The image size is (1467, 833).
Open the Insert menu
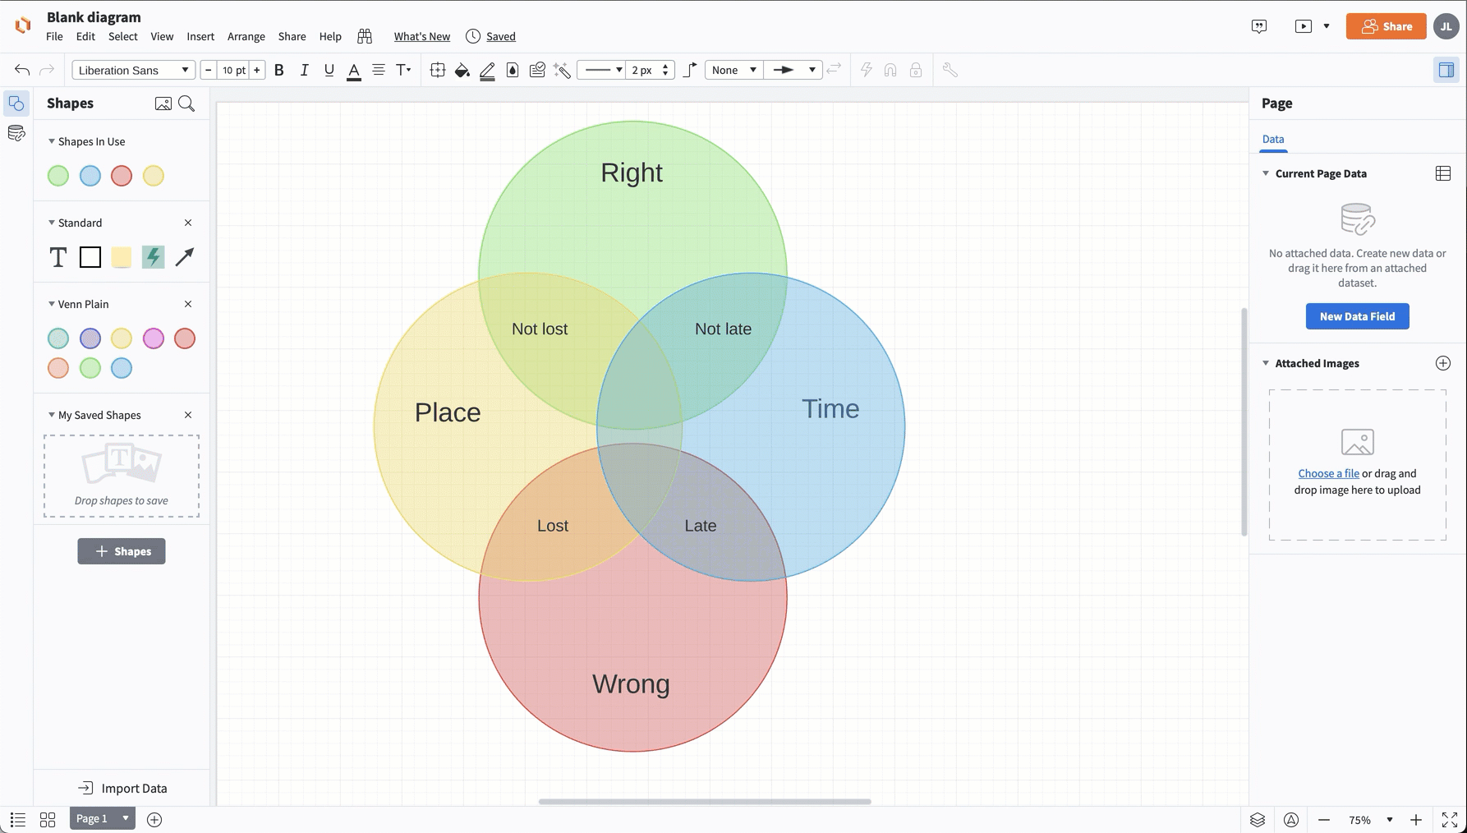(x=200, y=36)
